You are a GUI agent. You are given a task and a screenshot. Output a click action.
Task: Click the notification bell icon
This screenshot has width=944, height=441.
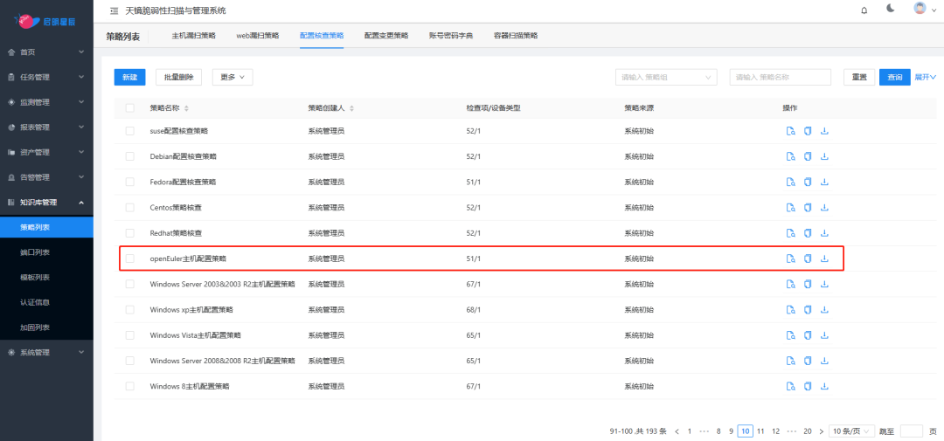point(864,10)
